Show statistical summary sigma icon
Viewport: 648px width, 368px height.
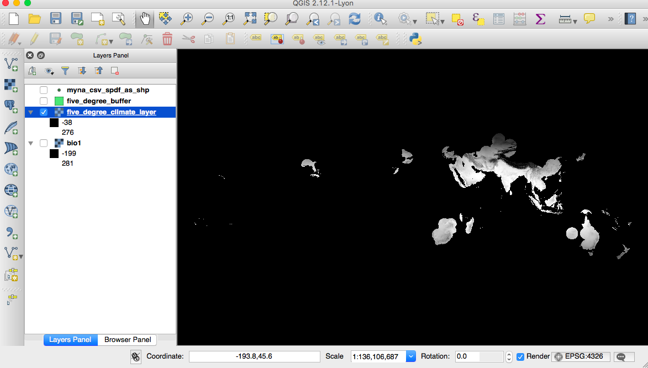coord(540,19)
